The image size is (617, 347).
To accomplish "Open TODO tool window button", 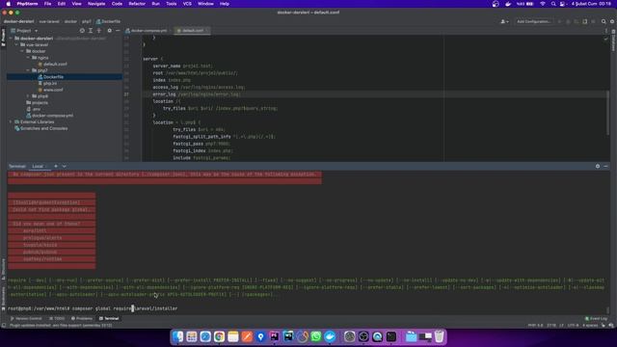I will [57, 318].
